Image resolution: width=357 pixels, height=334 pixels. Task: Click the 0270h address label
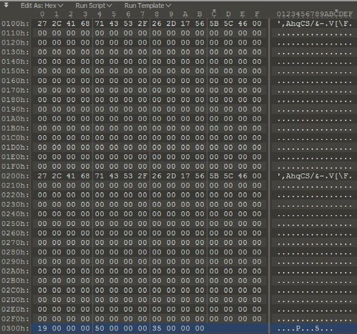(15, 243)
